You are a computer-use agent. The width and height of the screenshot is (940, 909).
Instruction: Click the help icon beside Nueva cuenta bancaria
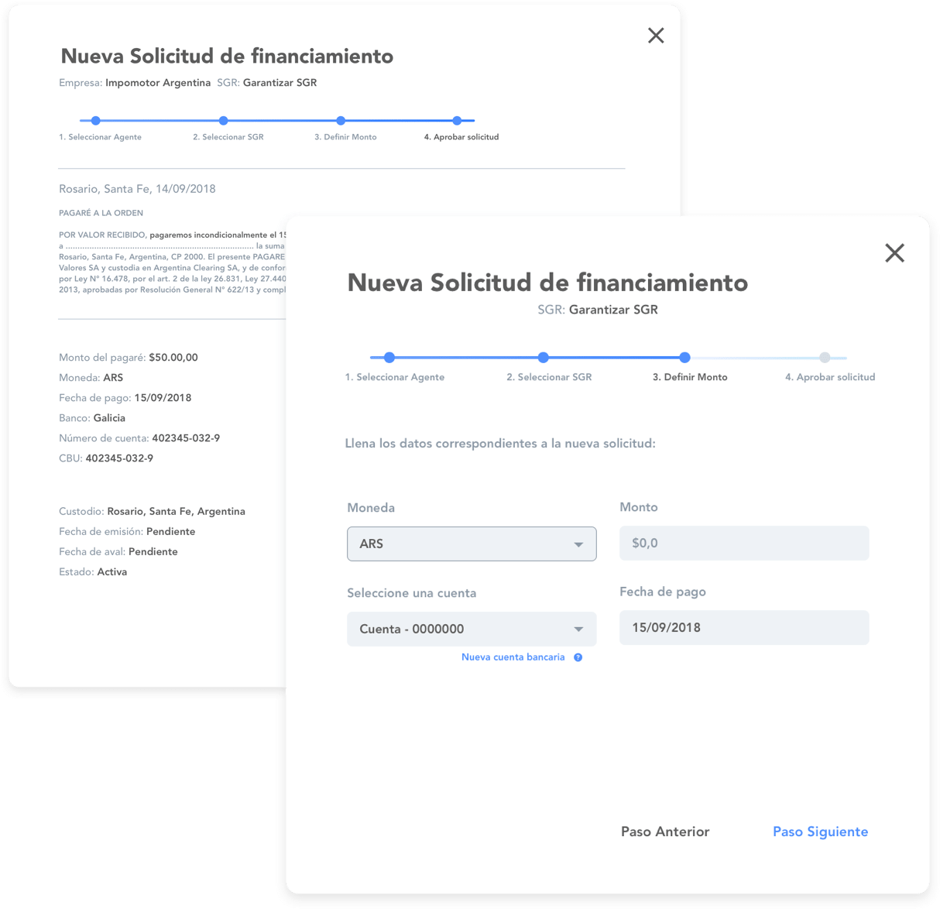[578, 657]
